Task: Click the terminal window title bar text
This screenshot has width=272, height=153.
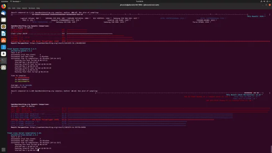Action: [x=139, y=5]
